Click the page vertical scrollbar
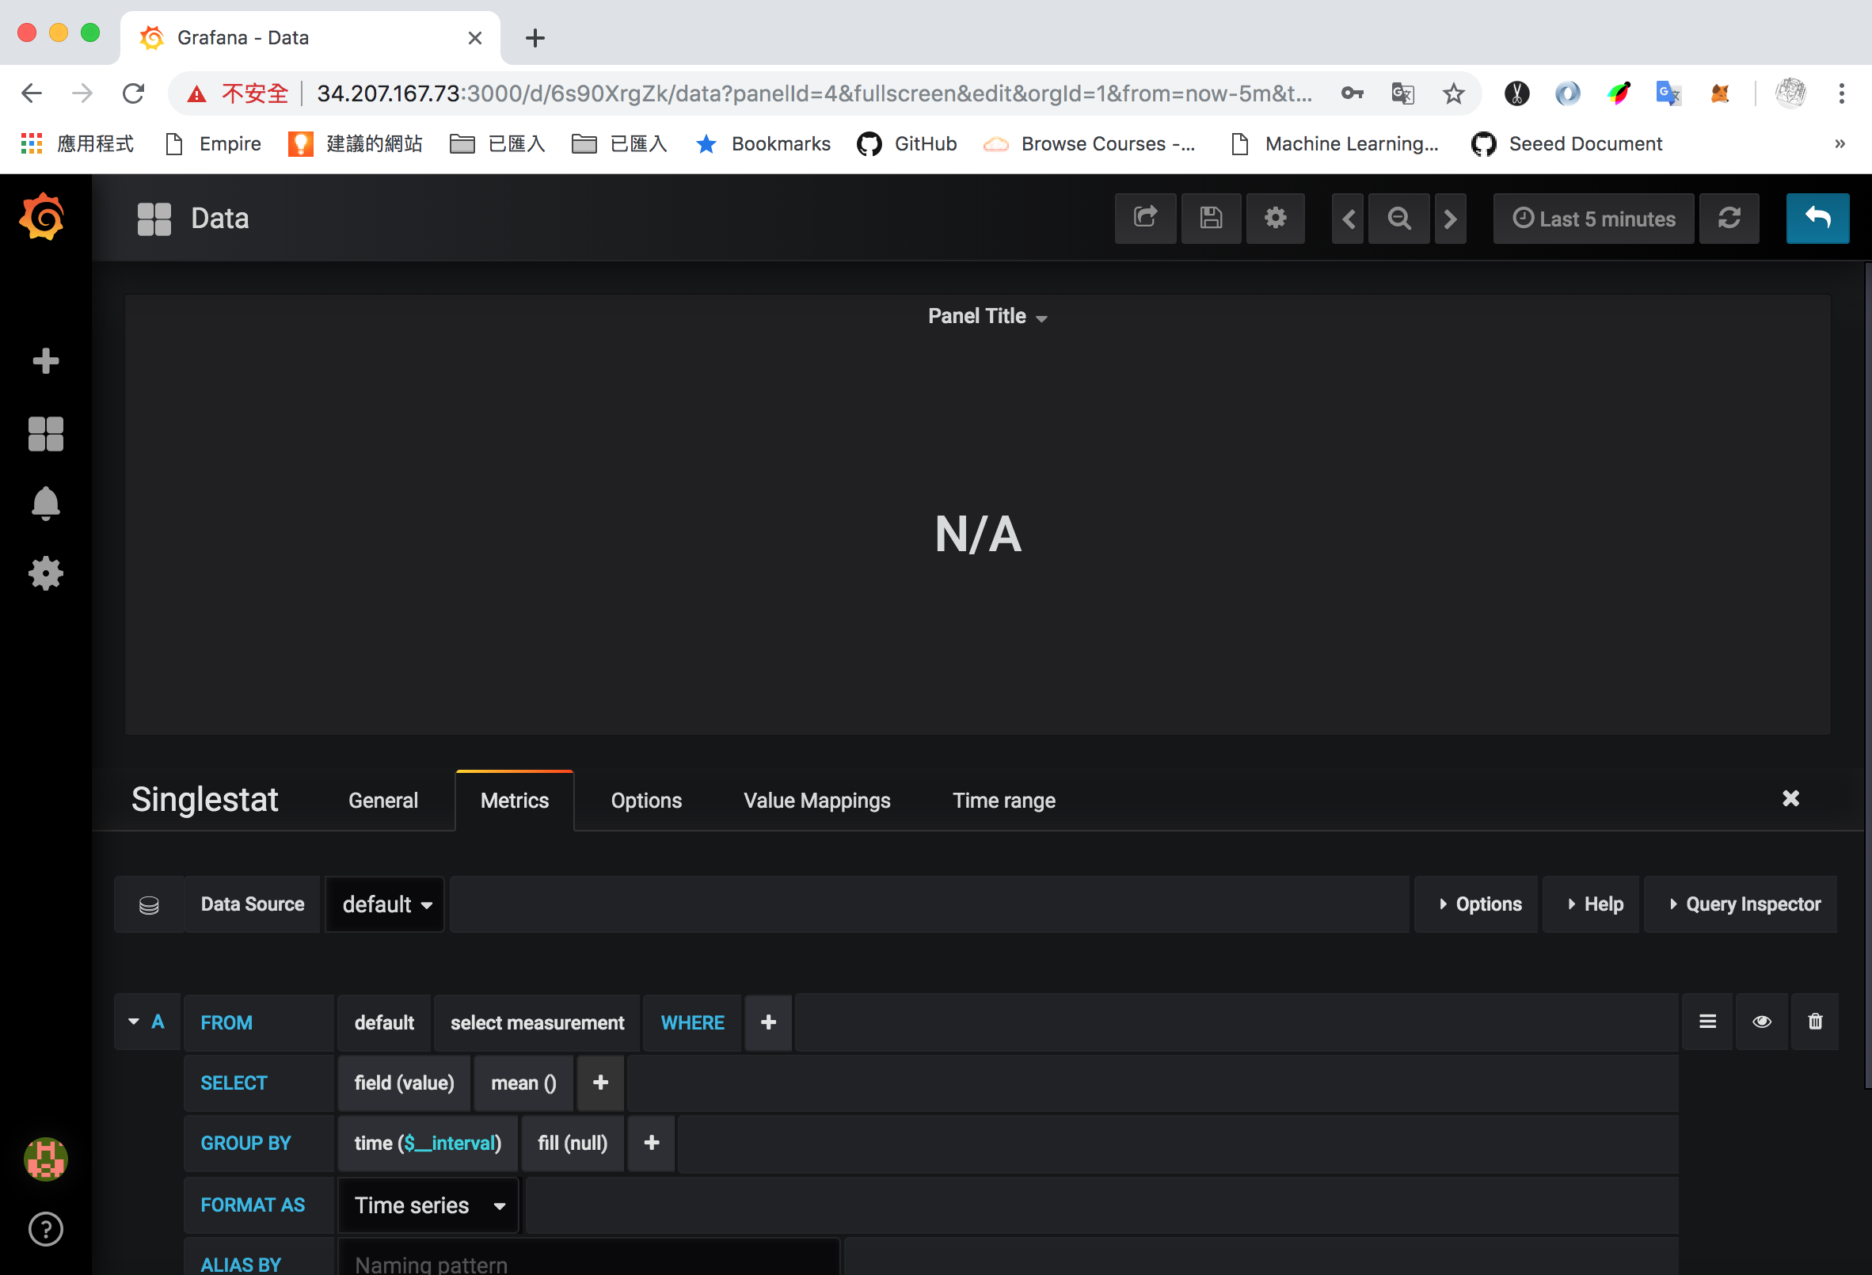Image resolution: width=1872 pixels, height=1275 pixels. point(1866,675)
